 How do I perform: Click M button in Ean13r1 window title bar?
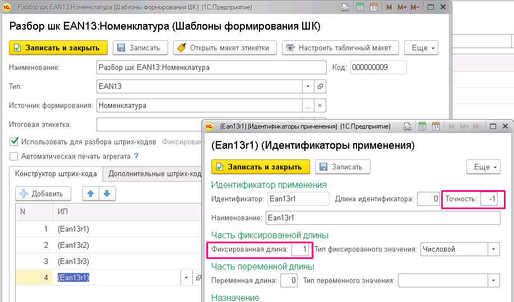tap(451, 126)
